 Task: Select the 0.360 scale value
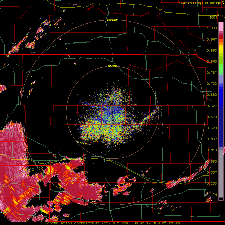point(212,161)
